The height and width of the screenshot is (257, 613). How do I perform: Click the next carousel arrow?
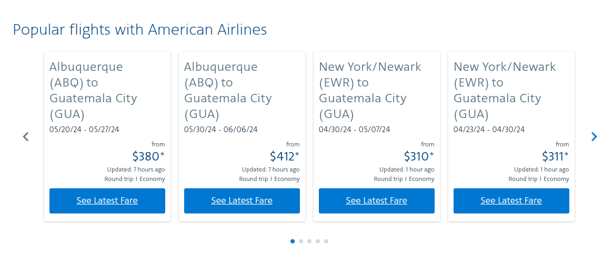click(594, 136)
